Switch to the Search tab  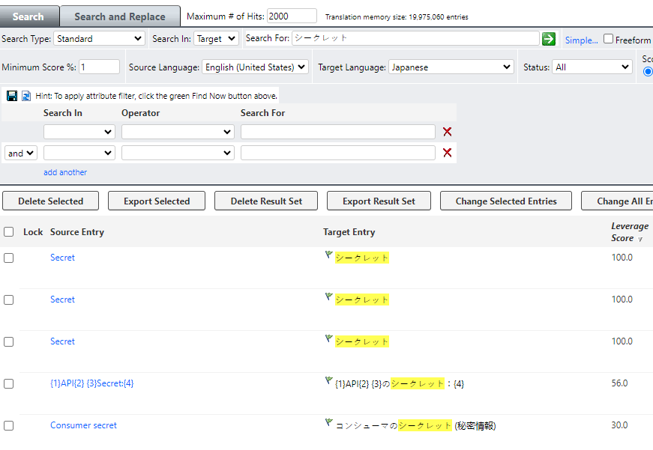coord(29,15)
